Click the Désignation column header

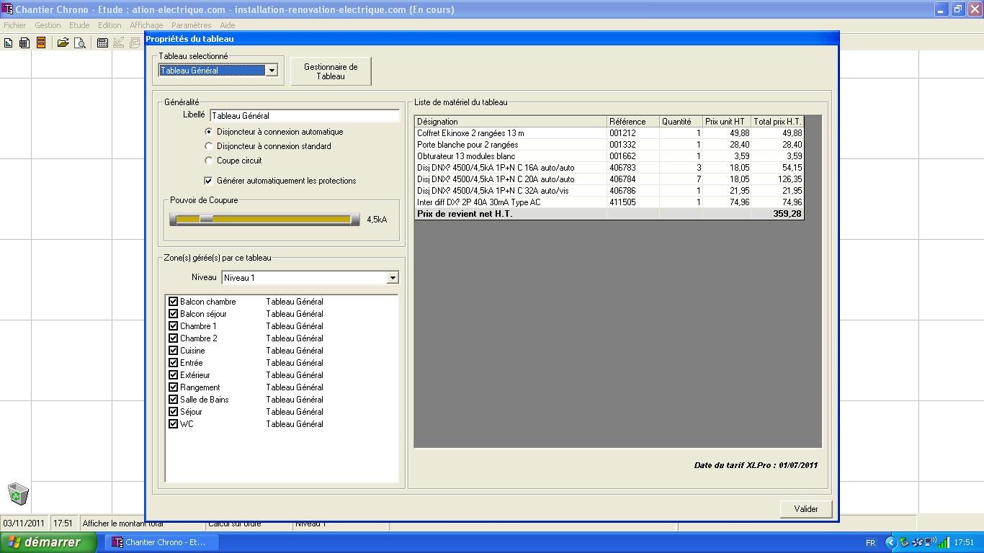tap(511, 122)
